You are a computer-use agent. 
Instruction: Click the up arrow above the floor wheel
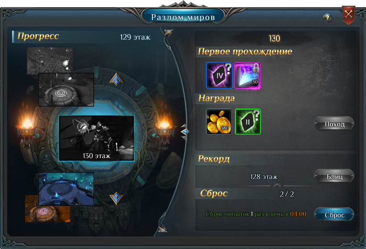tap(116, 79)
